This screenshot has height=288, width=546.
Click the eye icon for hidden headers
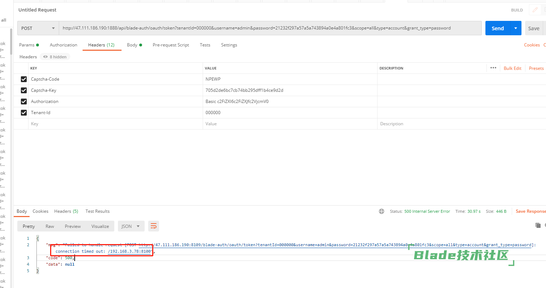(45, 57)
